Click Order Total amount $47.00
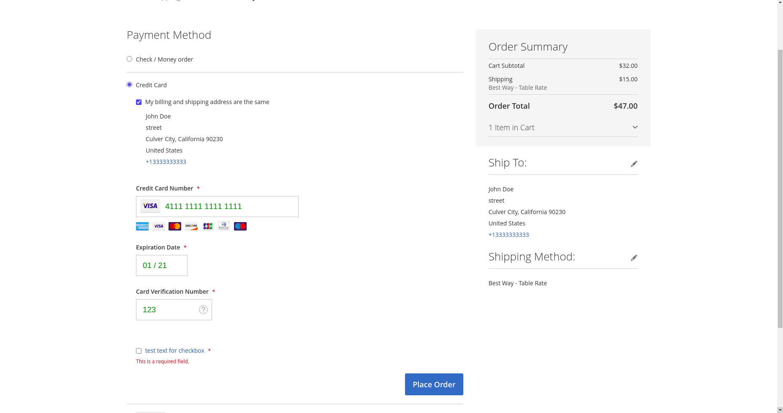The image size is (783, 413). 625,106
